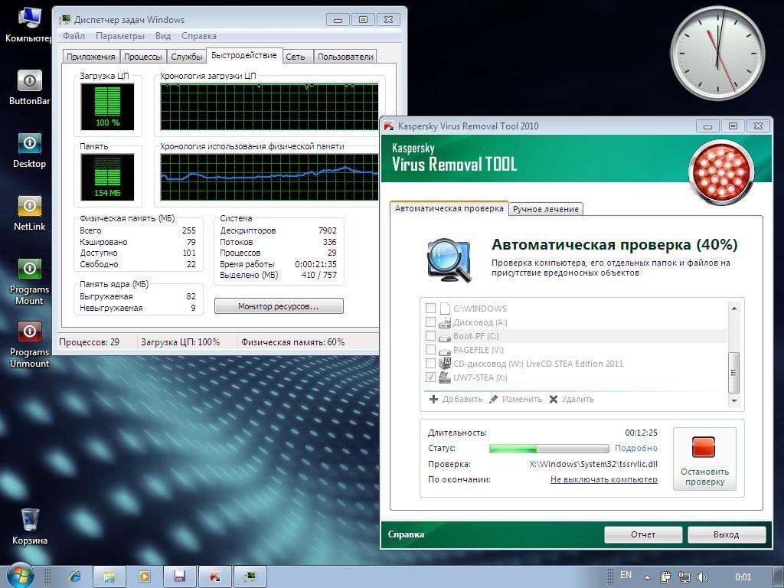Screen dimensions: 784x588
Task: Click scan list scrollbar down arrow
Action: click(734, 400)
